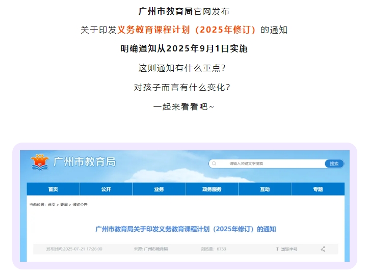Viewport: 370px width, 275px height.
Task: Click the blue notice title heading
Action: [x=186, y=229]
